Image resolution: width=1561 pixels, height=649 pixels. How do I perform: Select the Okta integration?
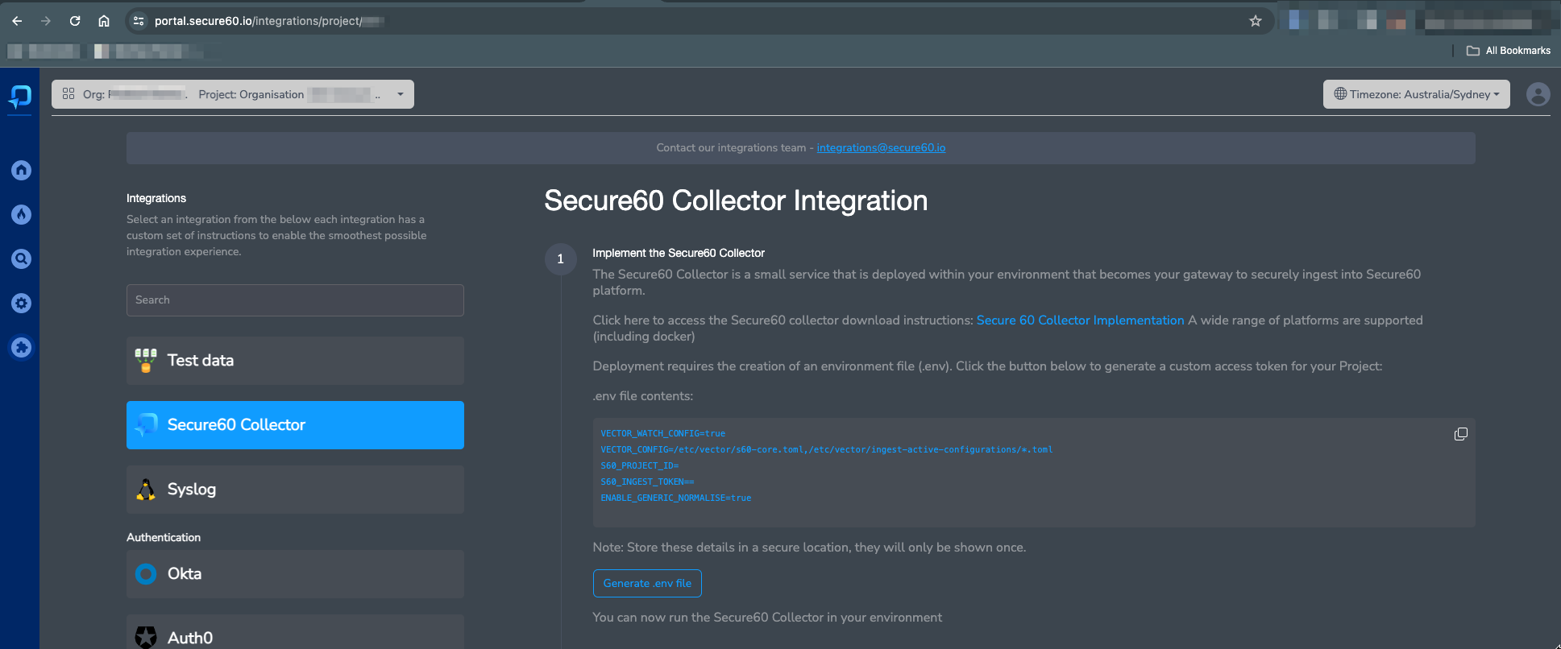click(x=295, y=574)
